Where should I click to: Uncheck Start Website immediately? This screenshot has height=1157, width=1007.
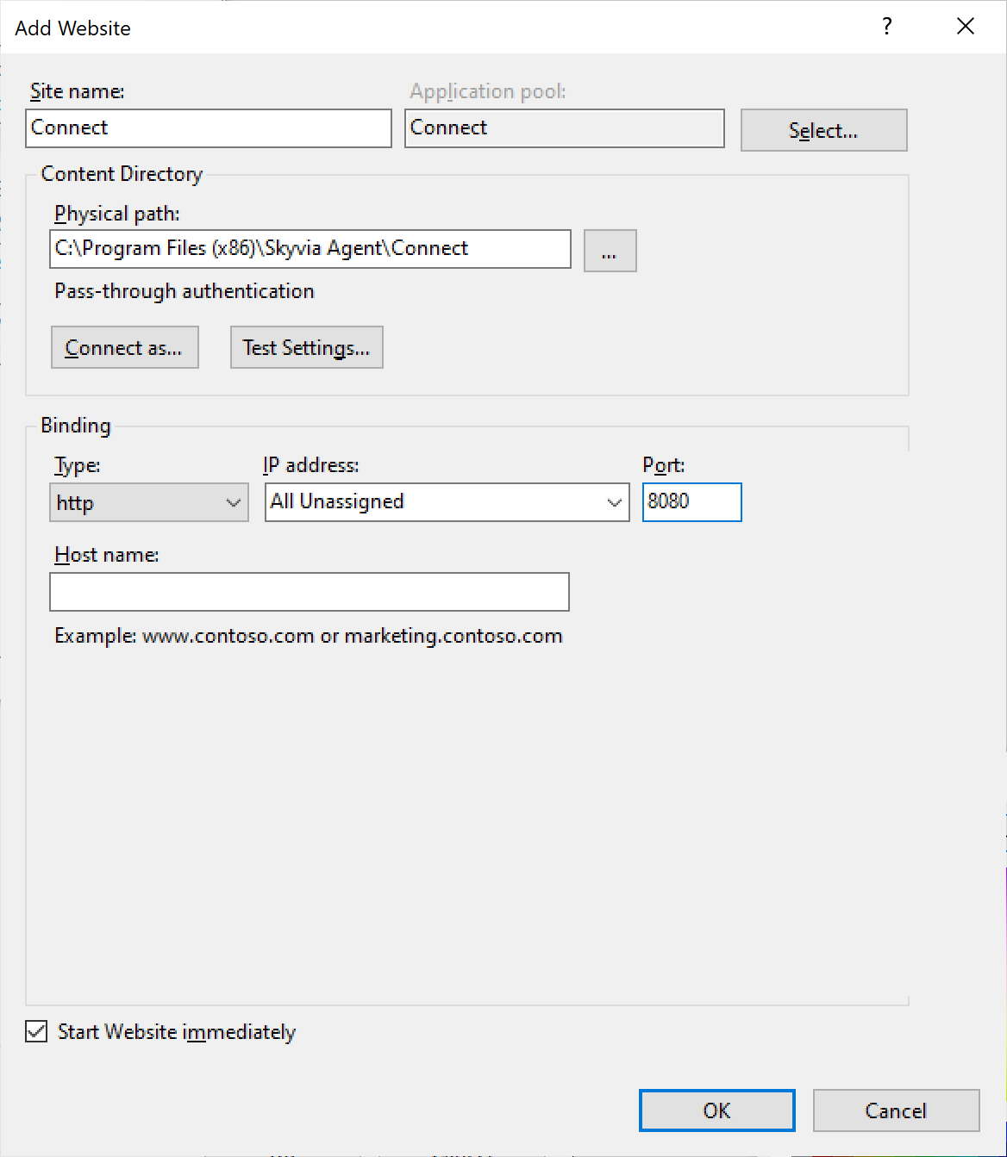(35, 1031)
